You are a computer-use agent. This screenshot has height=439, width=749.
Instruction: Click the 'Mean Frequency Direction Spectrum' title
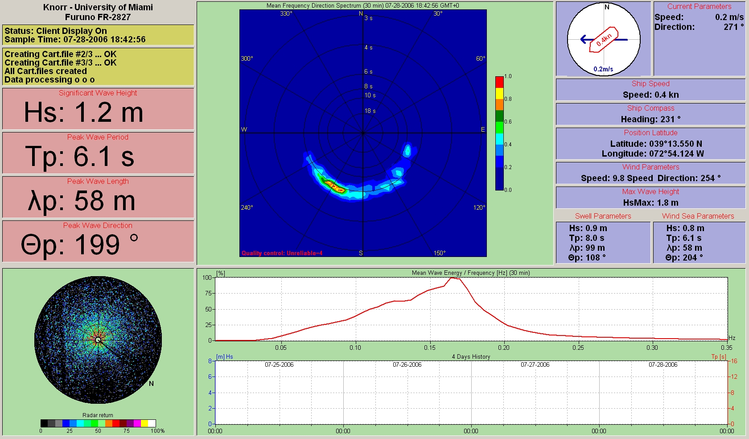[363, 6]
